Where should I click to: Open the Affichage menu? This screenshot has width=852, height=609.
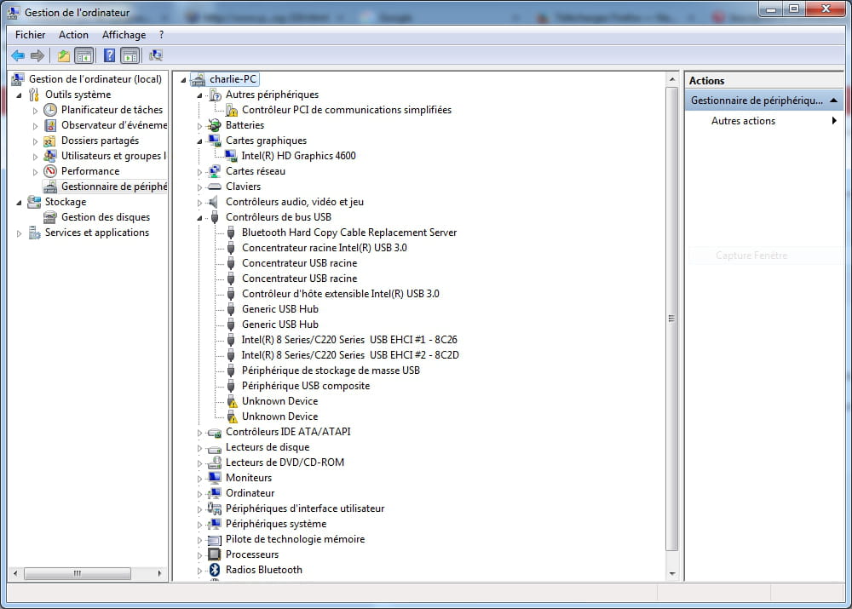pyautogui.click(x=124, y=35)
